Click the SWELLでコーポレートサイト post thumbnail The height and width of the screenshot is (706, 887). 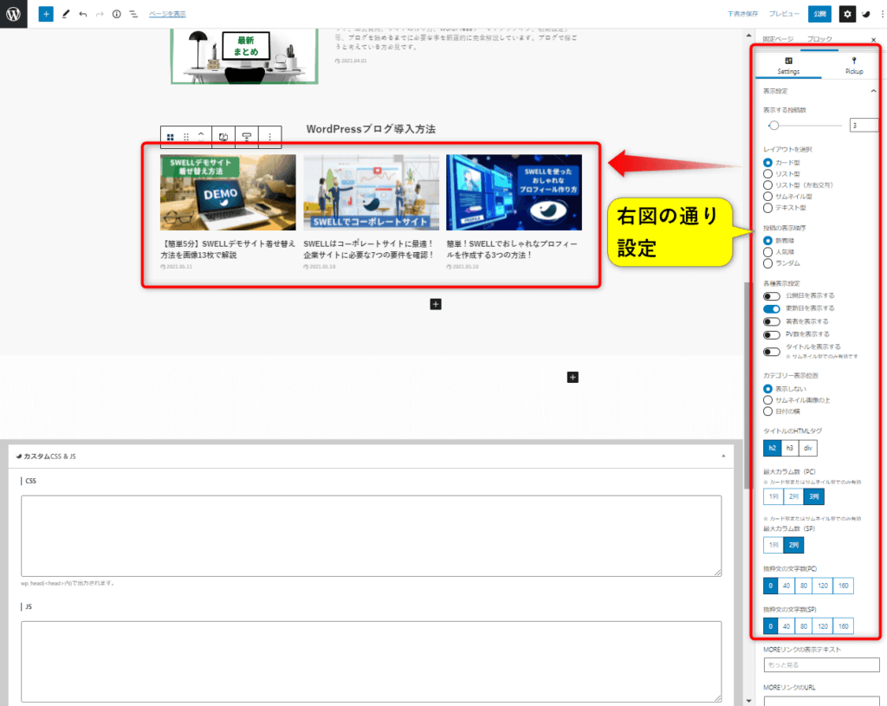point(371,192)
